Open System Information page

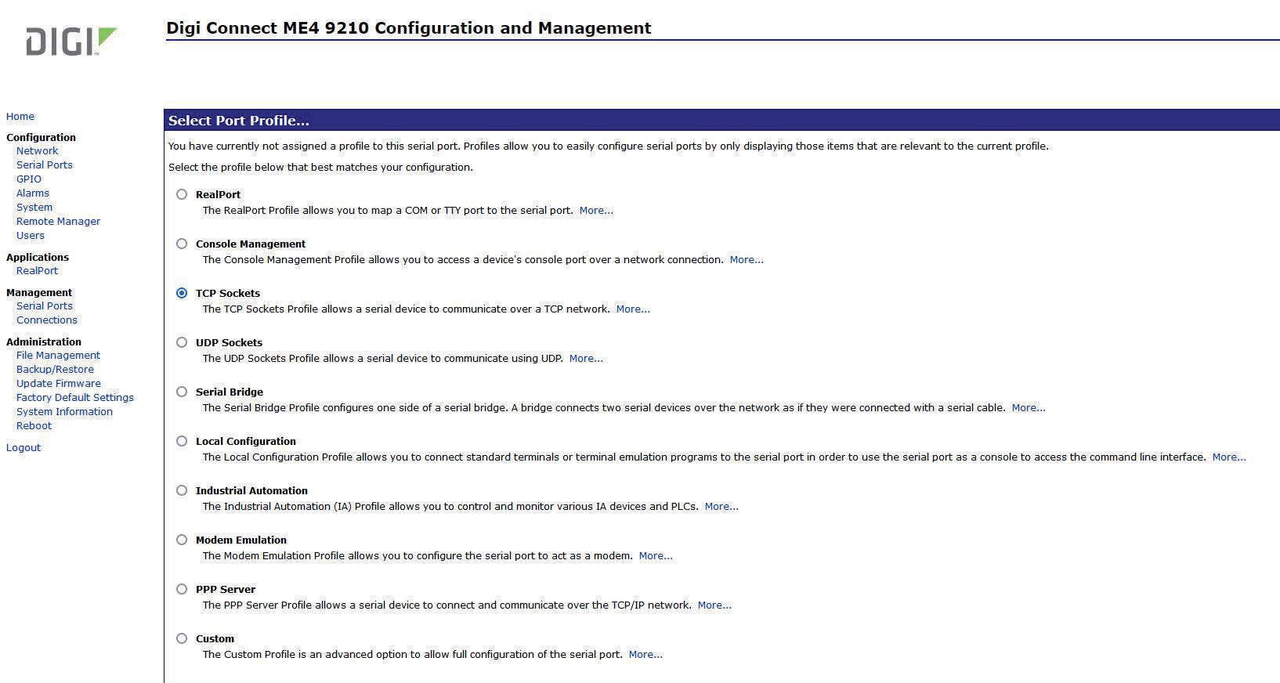click(64, 412)
